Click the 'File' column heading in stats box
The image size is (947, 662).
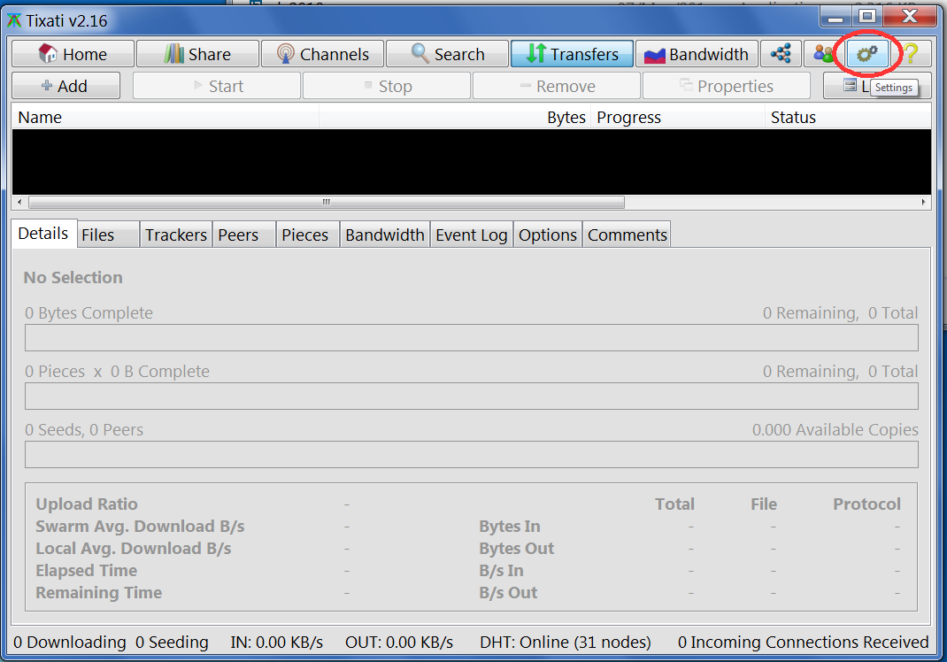(x=764, y=504)
